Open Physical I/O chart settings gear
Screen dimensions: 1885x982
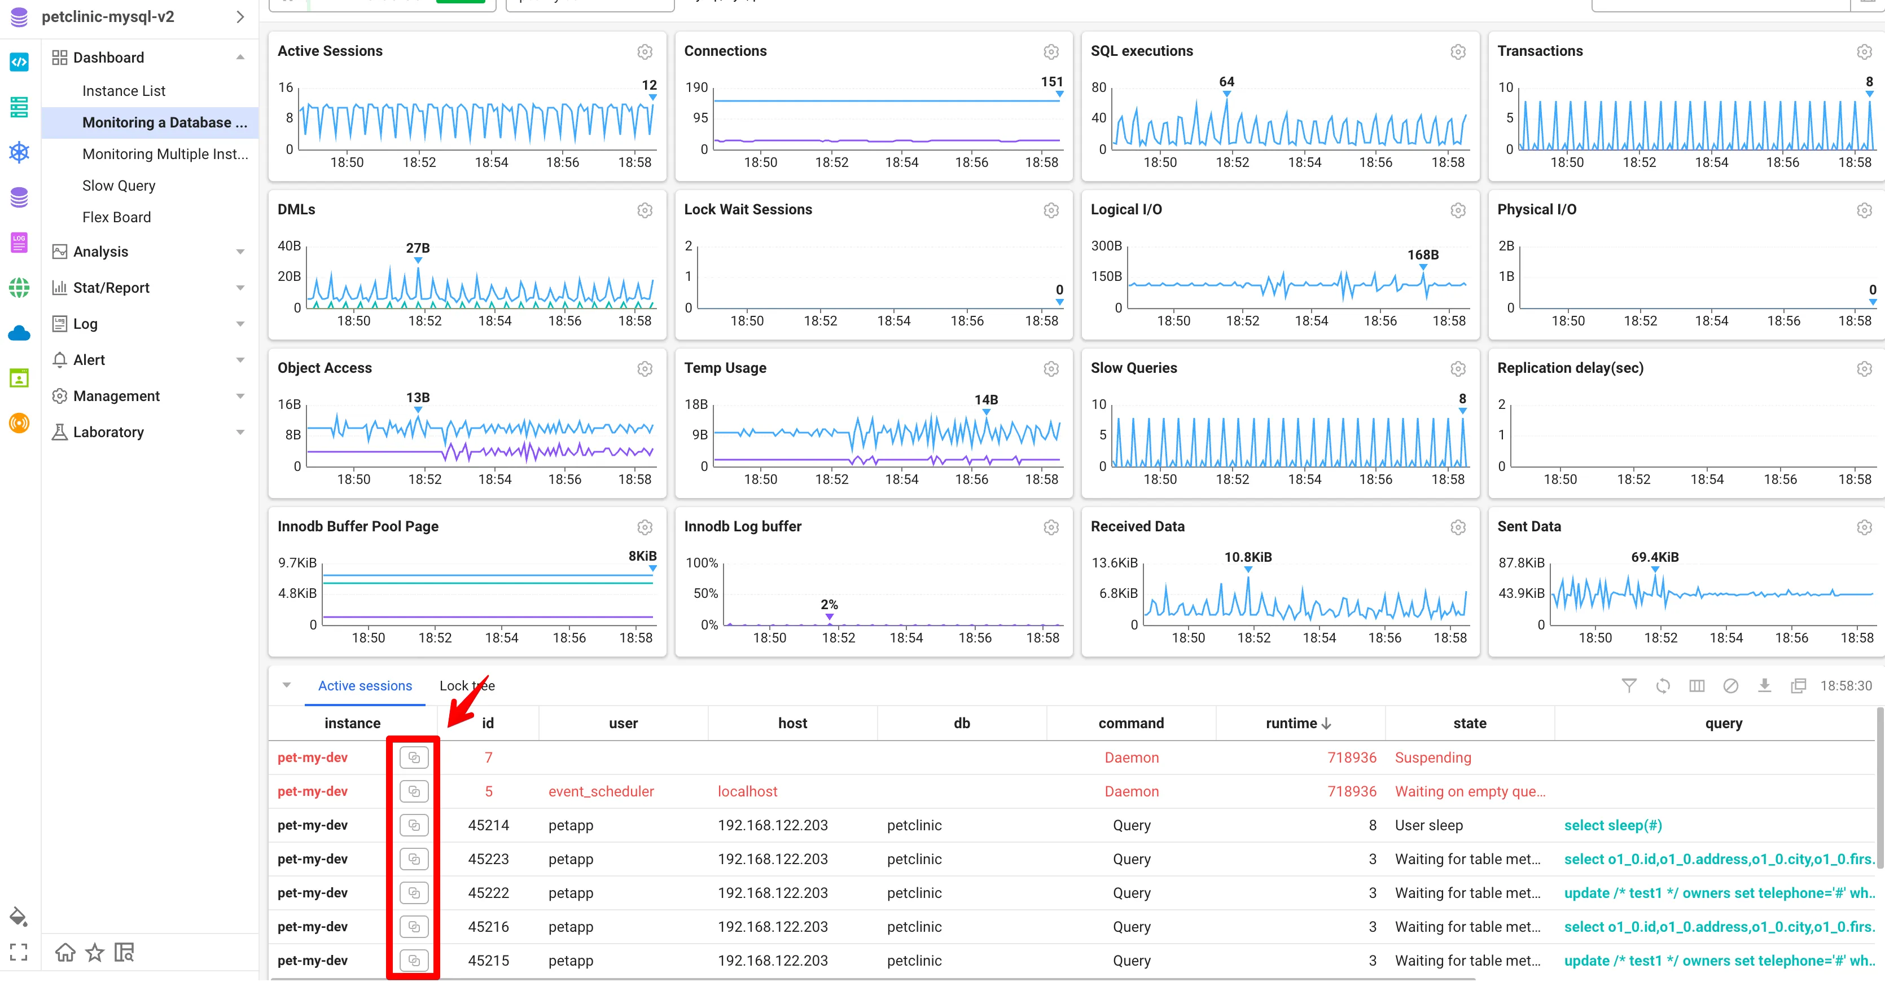coord(1864,210)
